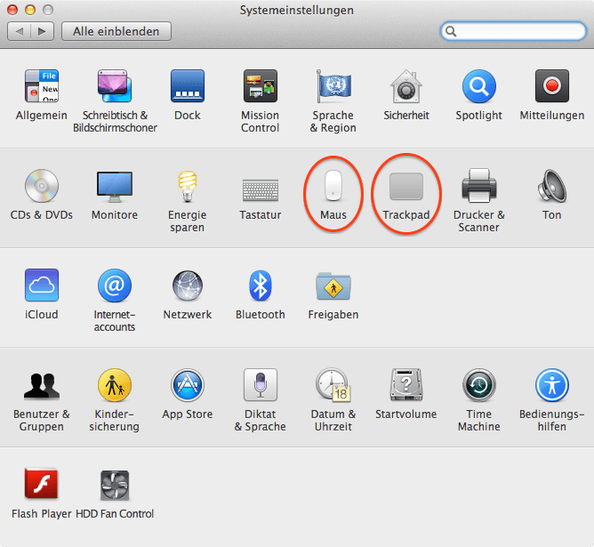This screenshot has height=547, width=594.
Task: Click the Alle einblenden button
Action: point(116,31)
